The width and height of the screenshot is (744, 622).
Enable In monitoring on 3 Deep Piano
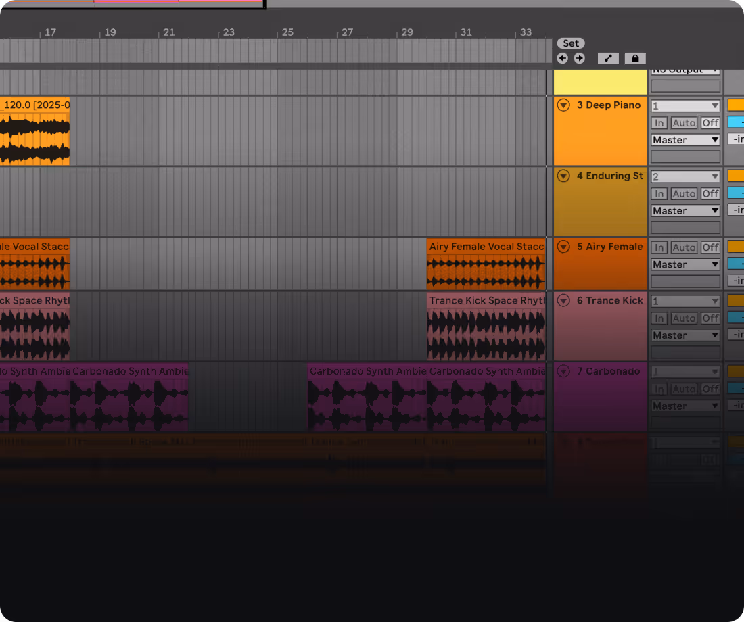(x=659, y=122)
